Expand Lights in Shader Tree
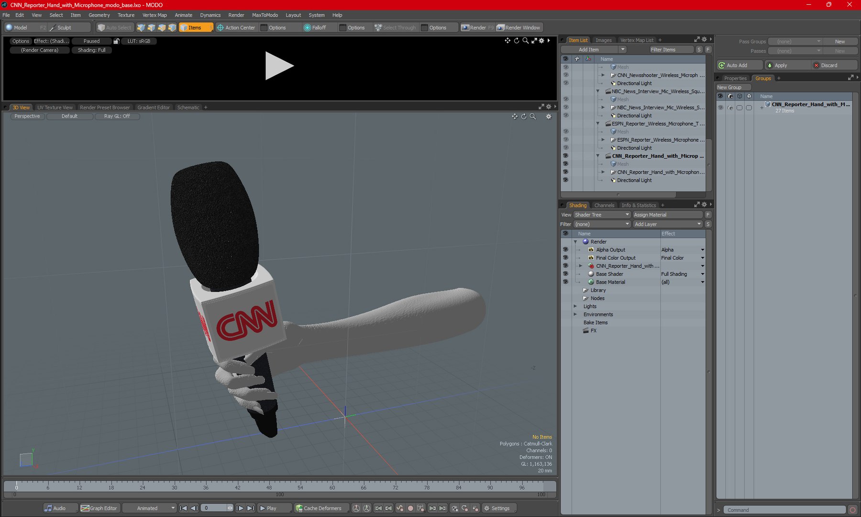The height and width of the screenshot is (517, 861). [x=575, y=306]
